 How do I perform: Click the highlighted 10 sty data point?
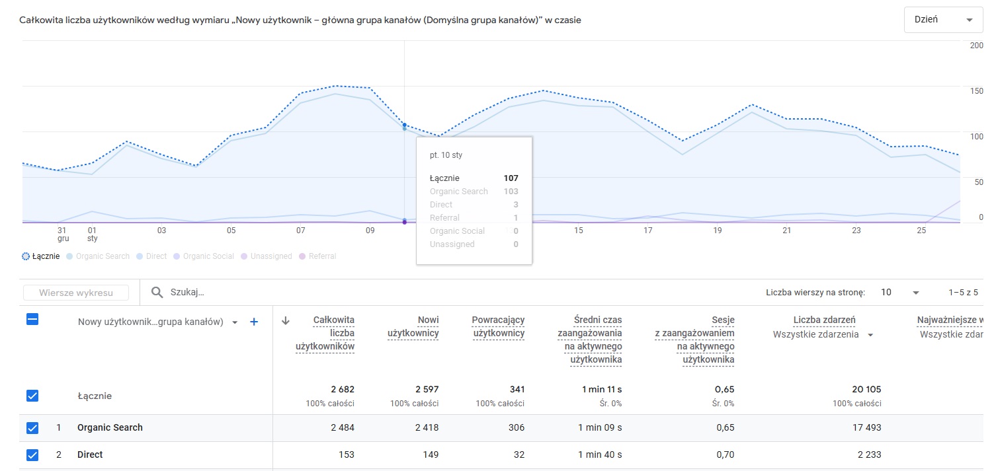[405, 125]
